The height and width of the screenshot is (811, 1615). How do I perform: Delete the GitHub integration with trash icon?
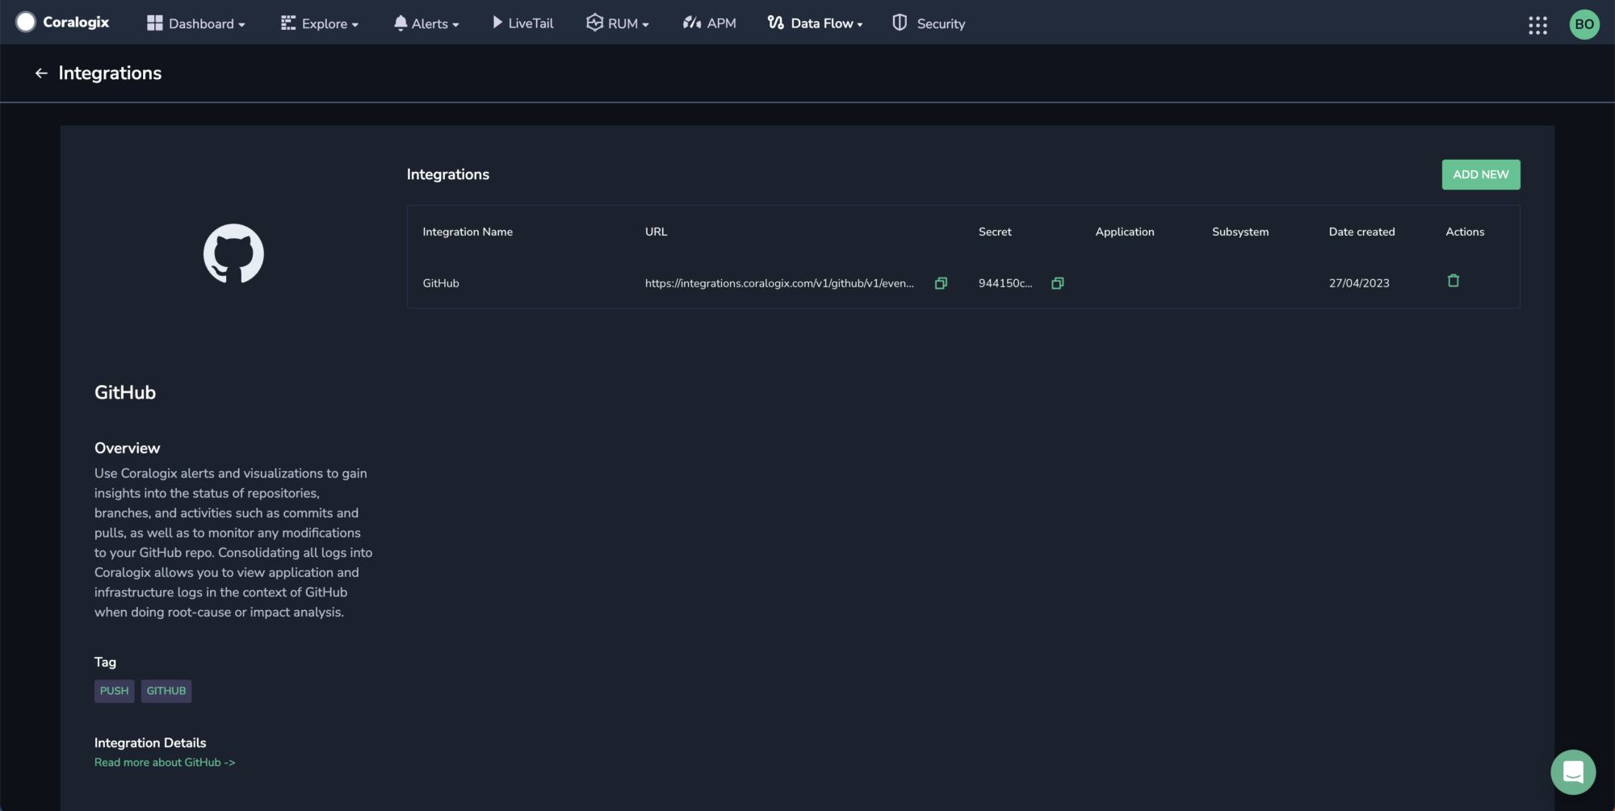coord(1453,281)
